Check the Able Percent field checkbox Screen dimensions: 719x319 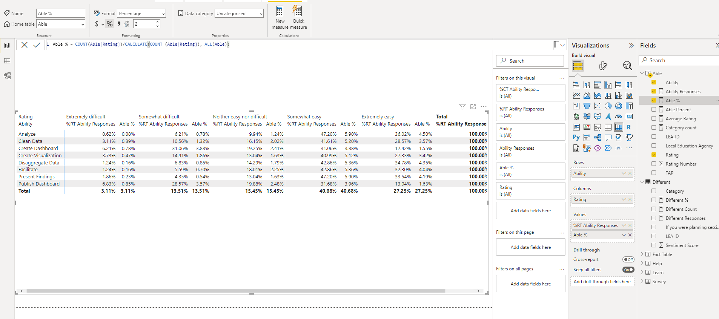click(654, 109)
